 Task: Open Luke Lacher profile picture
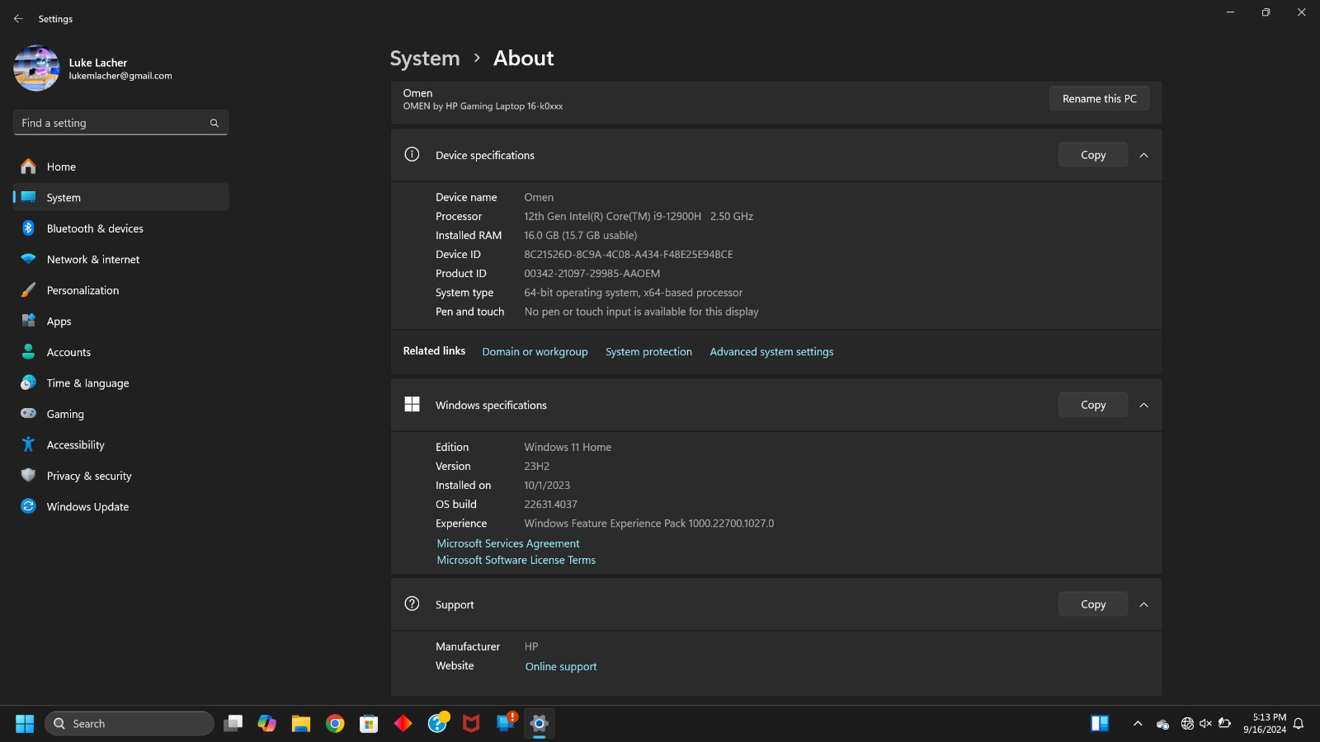(x=36, y=68)
